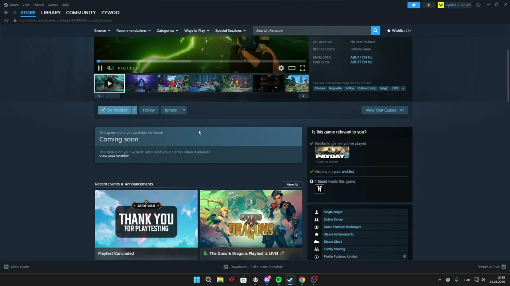Open the announcements megaphone button
Screen dimensions: 510x286
(x=414, y=5)
